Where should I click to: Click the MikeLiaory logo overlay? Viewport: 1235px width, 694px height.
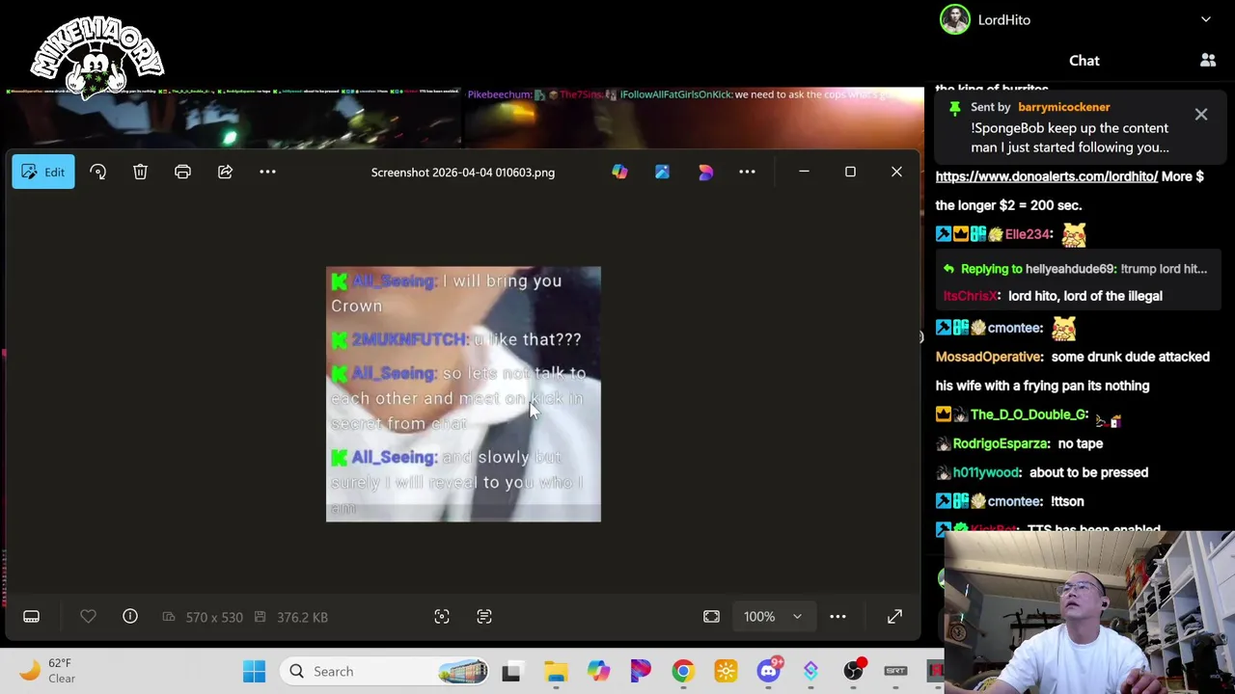tap(96, 56)
